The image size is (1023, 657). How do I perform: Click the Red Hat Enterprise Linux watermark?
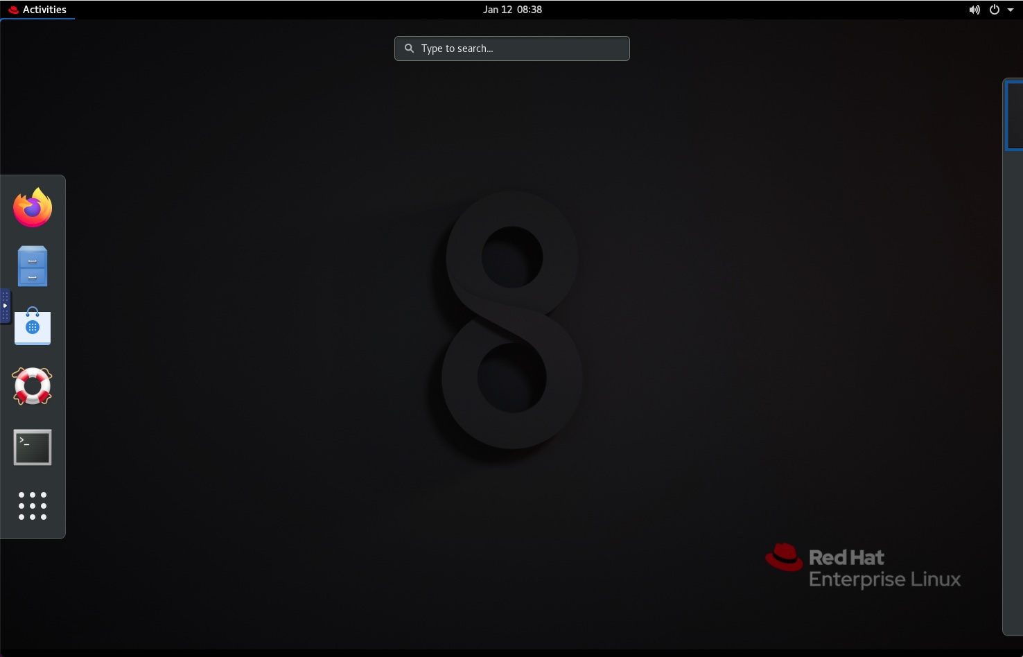(863, 567)
